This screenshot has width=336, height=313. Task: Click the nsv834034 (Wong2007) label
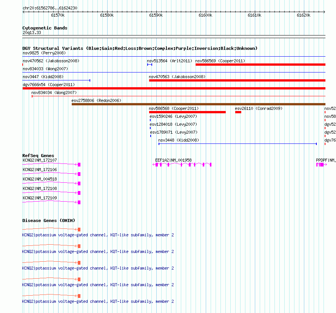[54, 93]
